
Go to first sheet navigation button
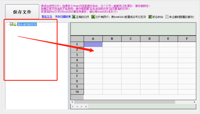(72, 107)
